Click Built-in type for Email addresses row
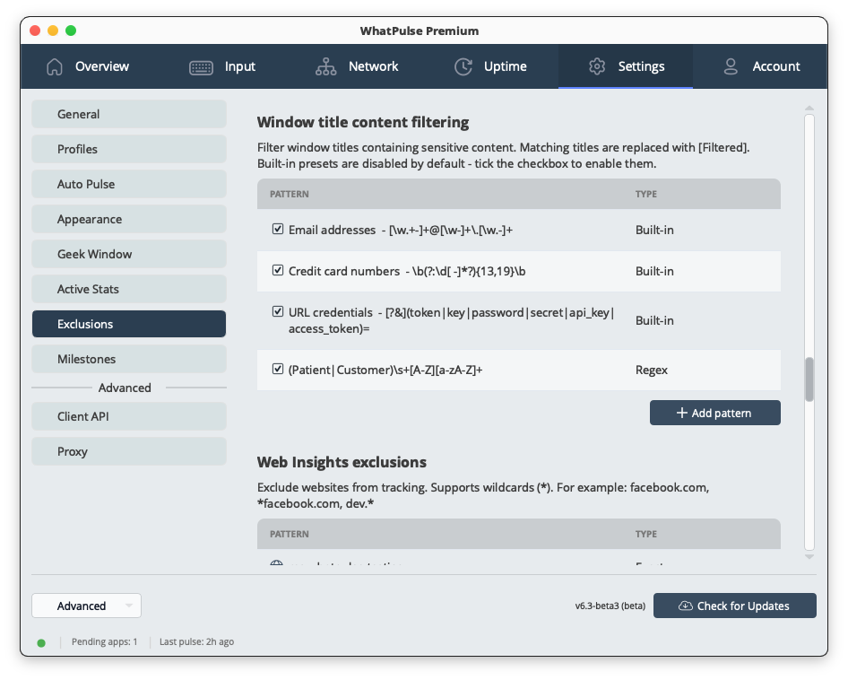 point(654,230)
